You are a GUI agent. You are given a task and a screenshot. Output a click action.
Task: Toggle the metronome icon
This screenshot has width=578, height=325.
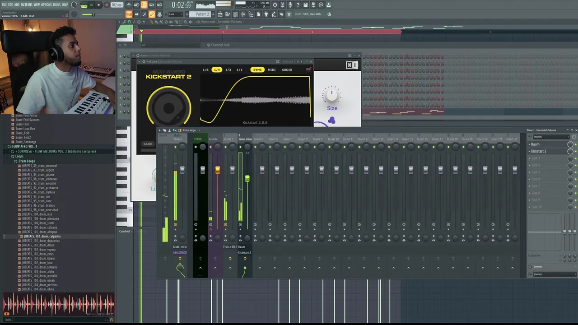129,5
